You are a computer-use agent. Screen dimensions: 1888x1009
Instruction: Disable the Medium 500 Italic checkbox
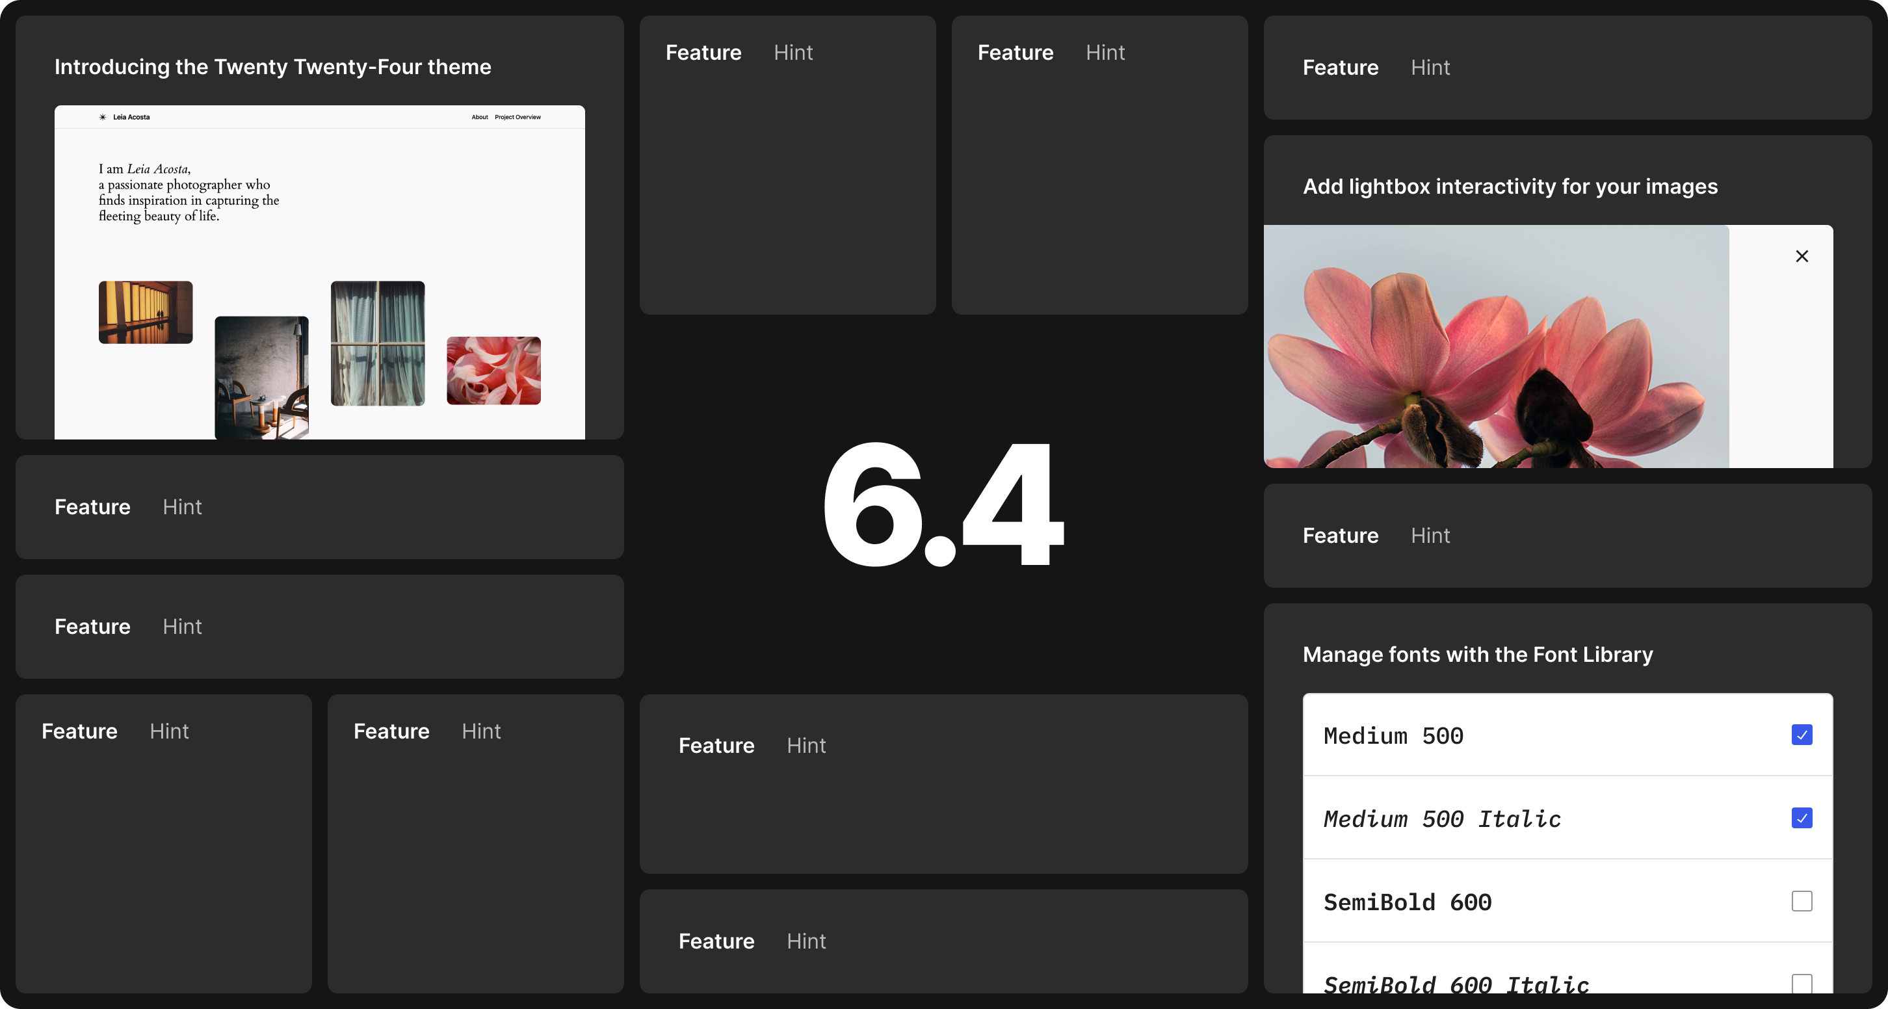[x=1802, y=819]
